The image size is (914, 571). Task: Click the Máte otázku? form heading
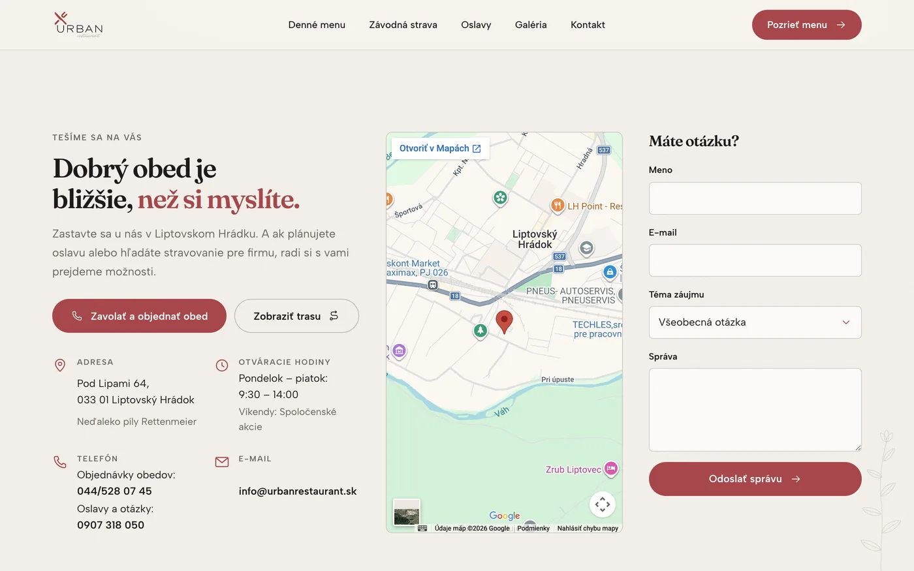coord(694,141)
